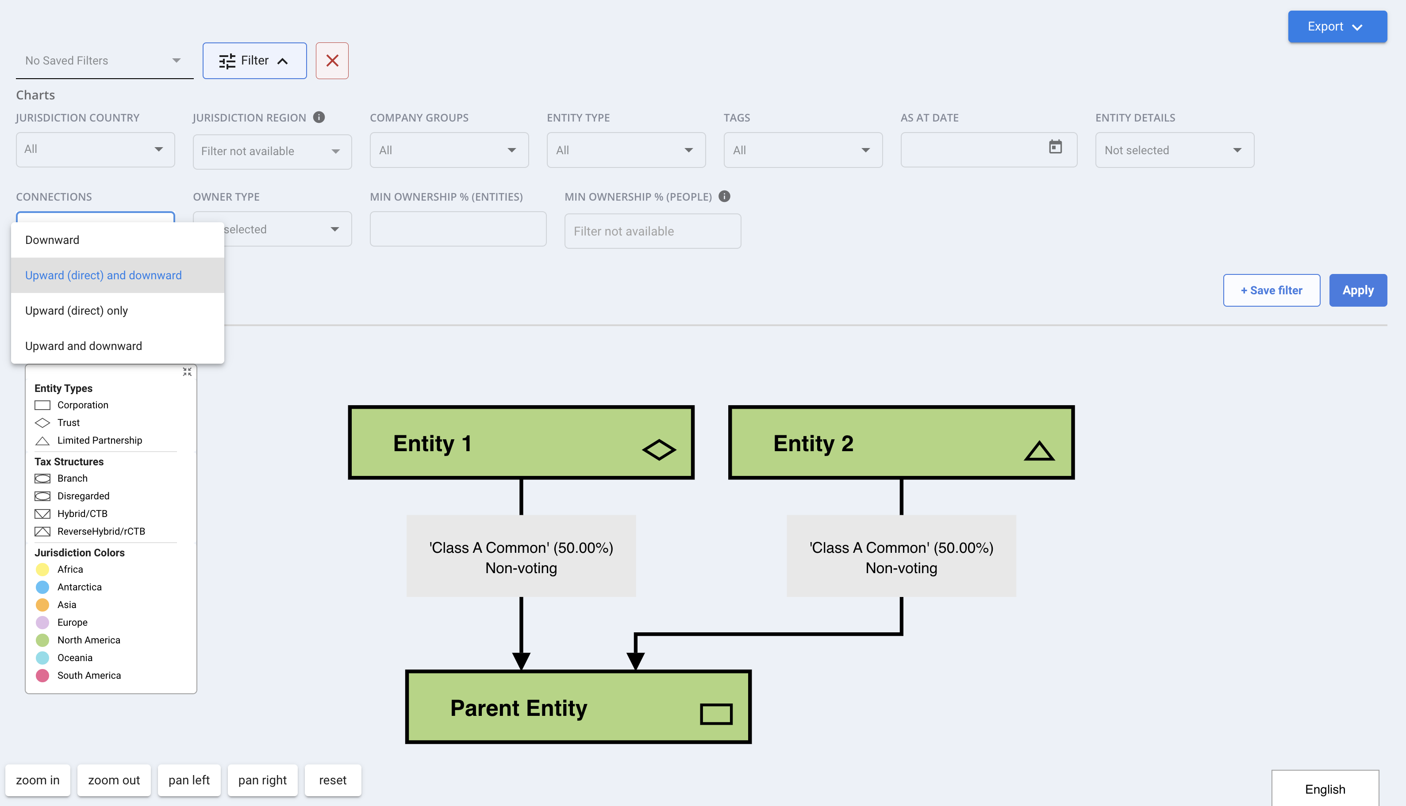The image size is (1406, 806).
Task: Click the Save filter button
Action: click(x=1272, y=290)
